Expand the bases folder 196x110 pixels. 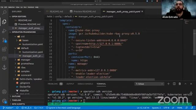point(17,40)
